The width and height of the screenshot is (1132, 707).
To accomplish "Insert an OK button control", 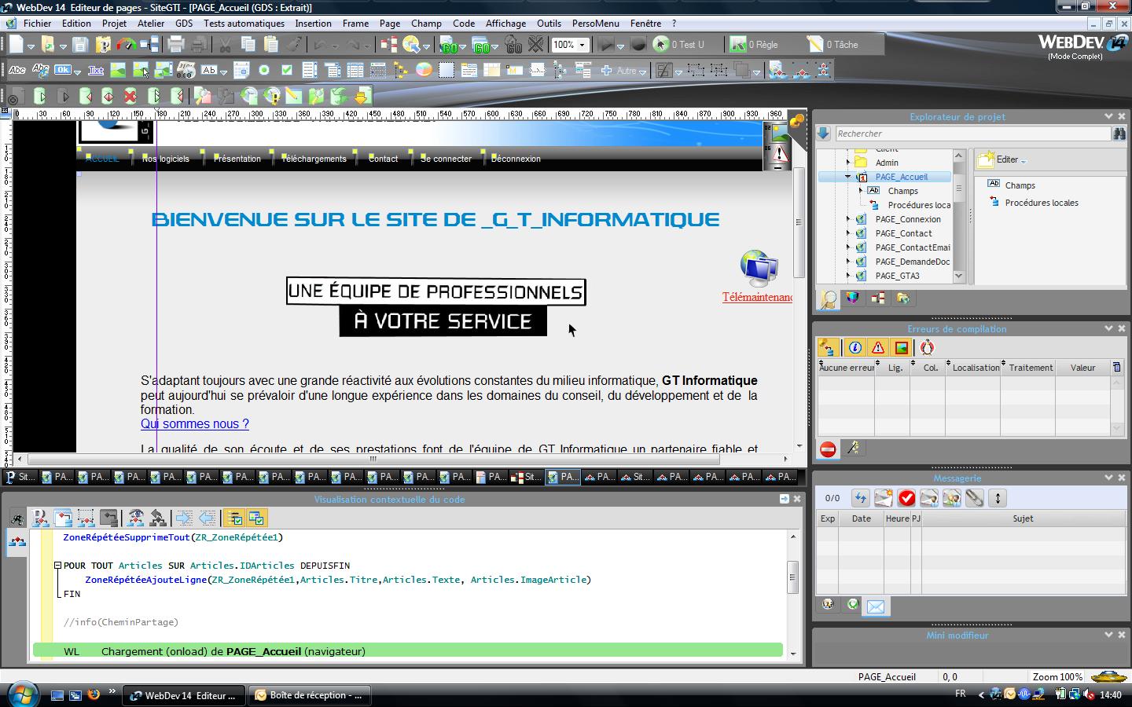I will pyautogui.click(x=62, y=71).
